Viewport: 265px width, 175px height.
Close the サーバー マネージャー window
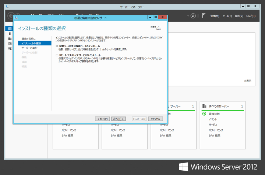255,6
